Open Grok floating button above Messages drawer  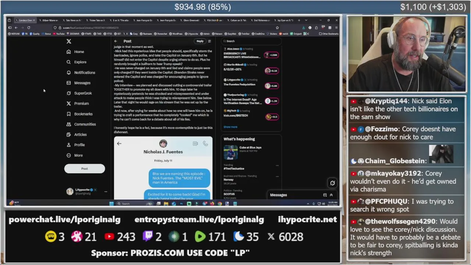point(332,183)
